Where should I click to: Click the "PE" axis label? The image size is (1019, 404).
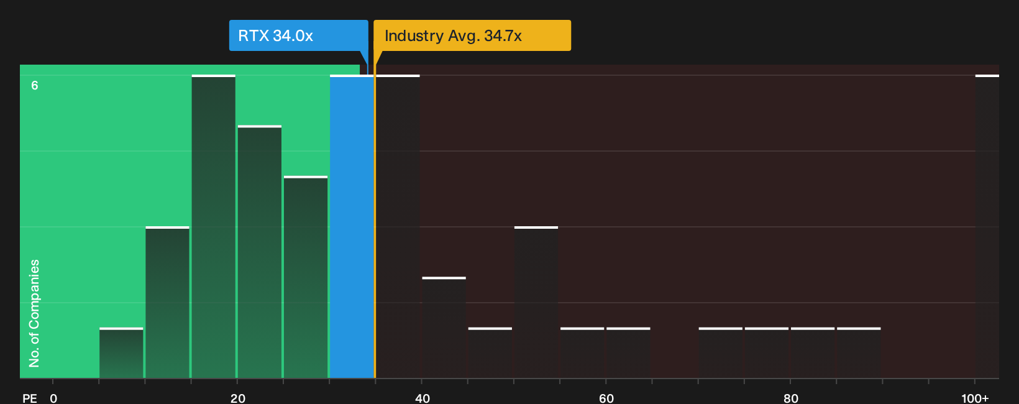point(30,398)
